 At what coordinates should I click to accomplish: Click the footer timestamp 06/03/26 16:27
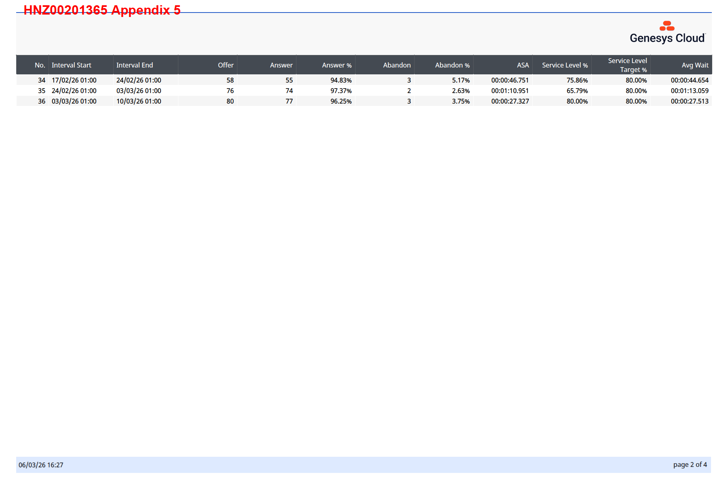coord(41,465)
